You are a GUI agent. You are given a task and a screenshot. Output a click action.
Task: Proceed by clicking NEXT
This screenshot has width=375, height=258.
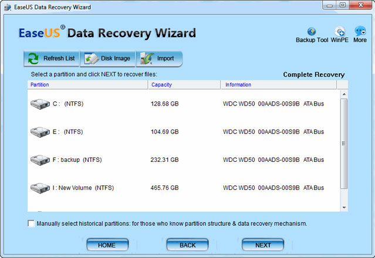pos(263,245)
